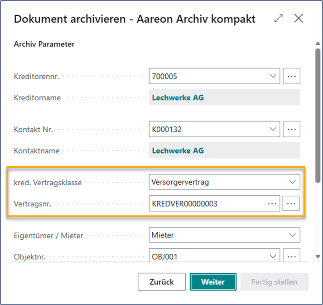This screenshot has width=323, height=305.
Task: Click the Archiv Parameter heading
Action: click(44, 44)
